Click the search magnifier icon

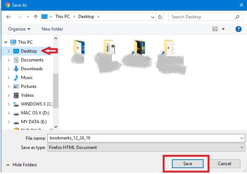point(237,17)
